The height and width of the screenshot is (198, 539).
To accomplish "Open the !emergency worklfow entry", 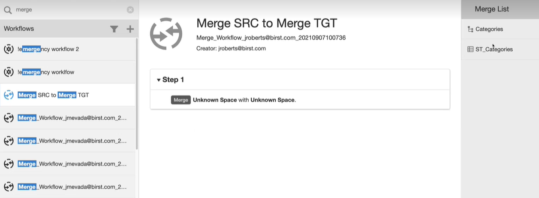I will click(x=46, y=72).
